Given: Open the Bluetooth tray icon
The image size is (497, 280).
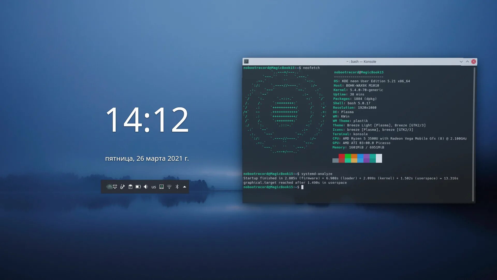Looking at the screenshot, I should 177,187.
